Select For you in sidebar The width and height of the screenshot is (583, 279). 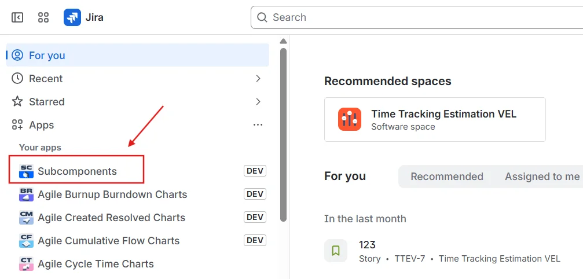click(138, 56)
